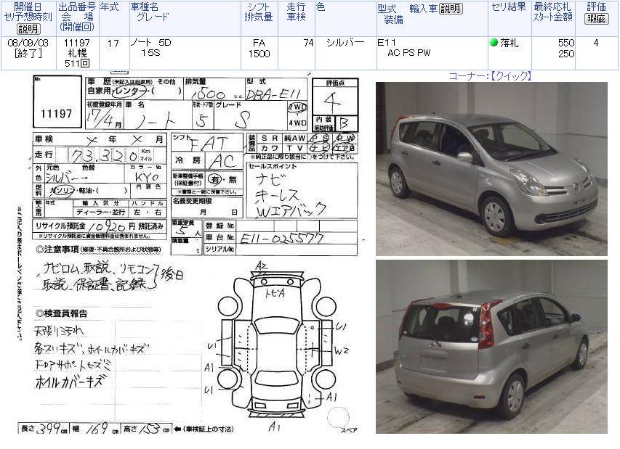Click the displacement 1500 in the table row
This screenshot has height=449, width=620.
259,53
